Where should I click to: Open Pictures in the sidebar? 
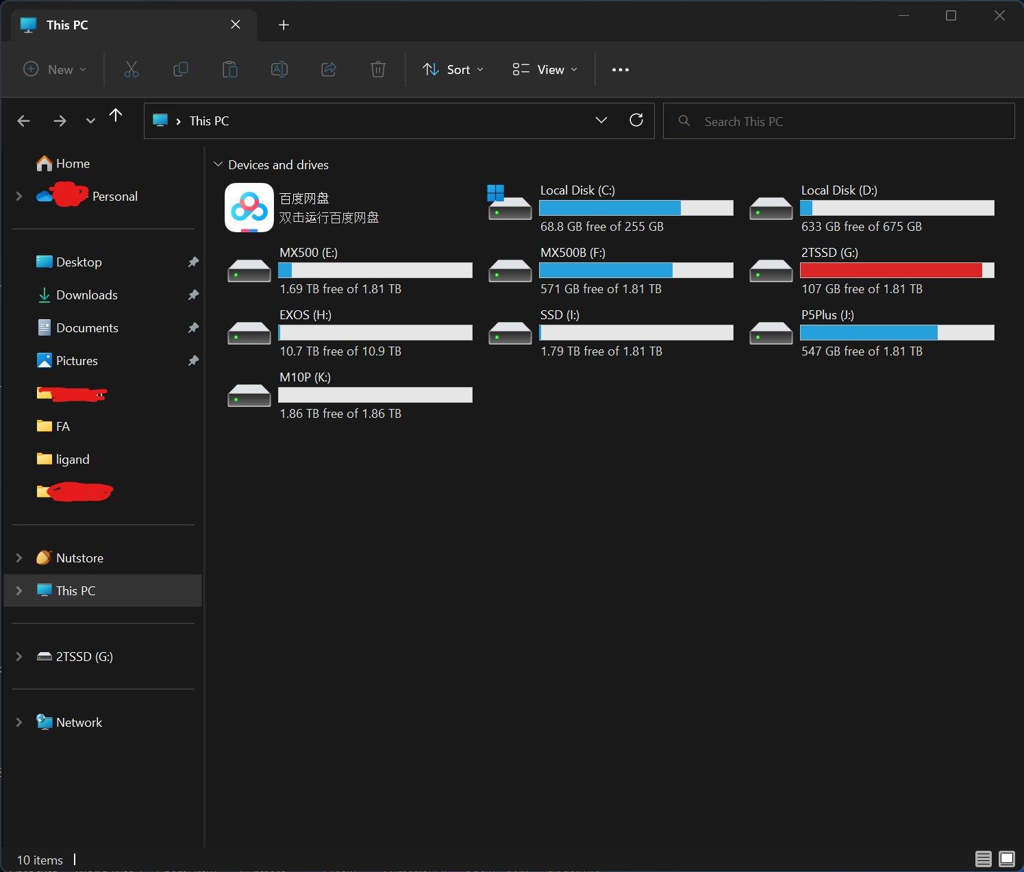pos(67,360)
